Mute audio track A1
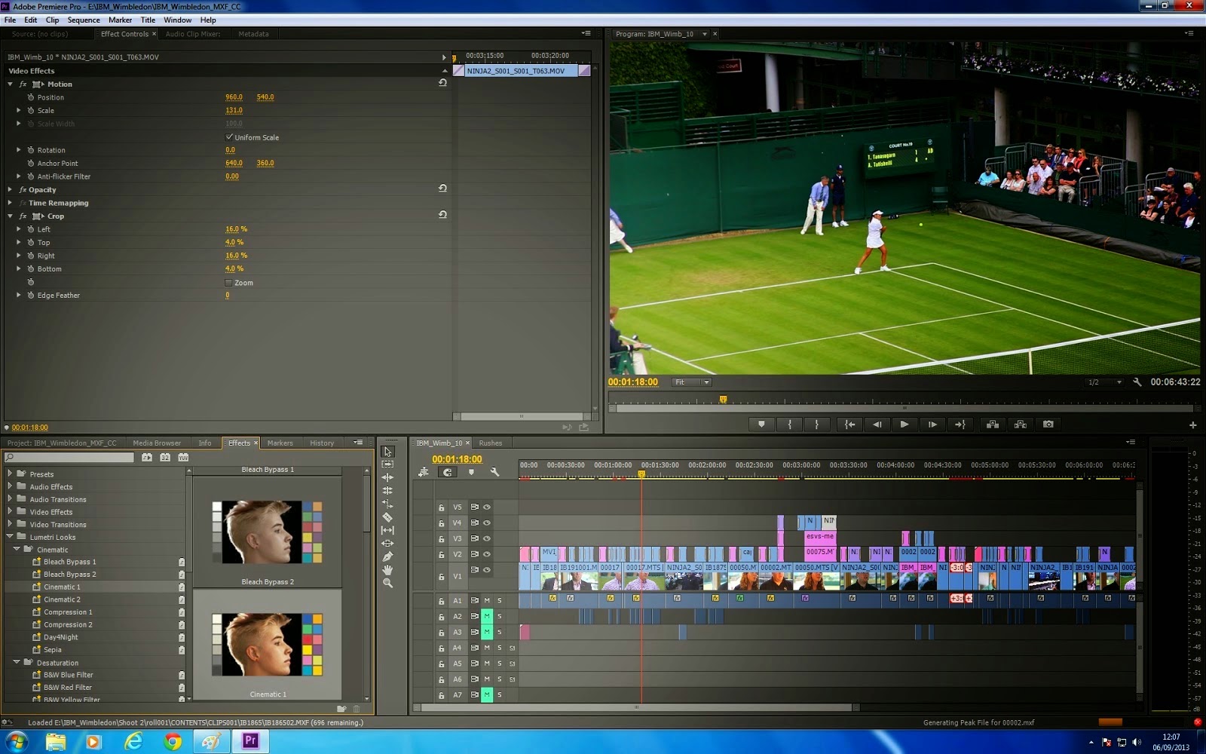 click(487, 601)
